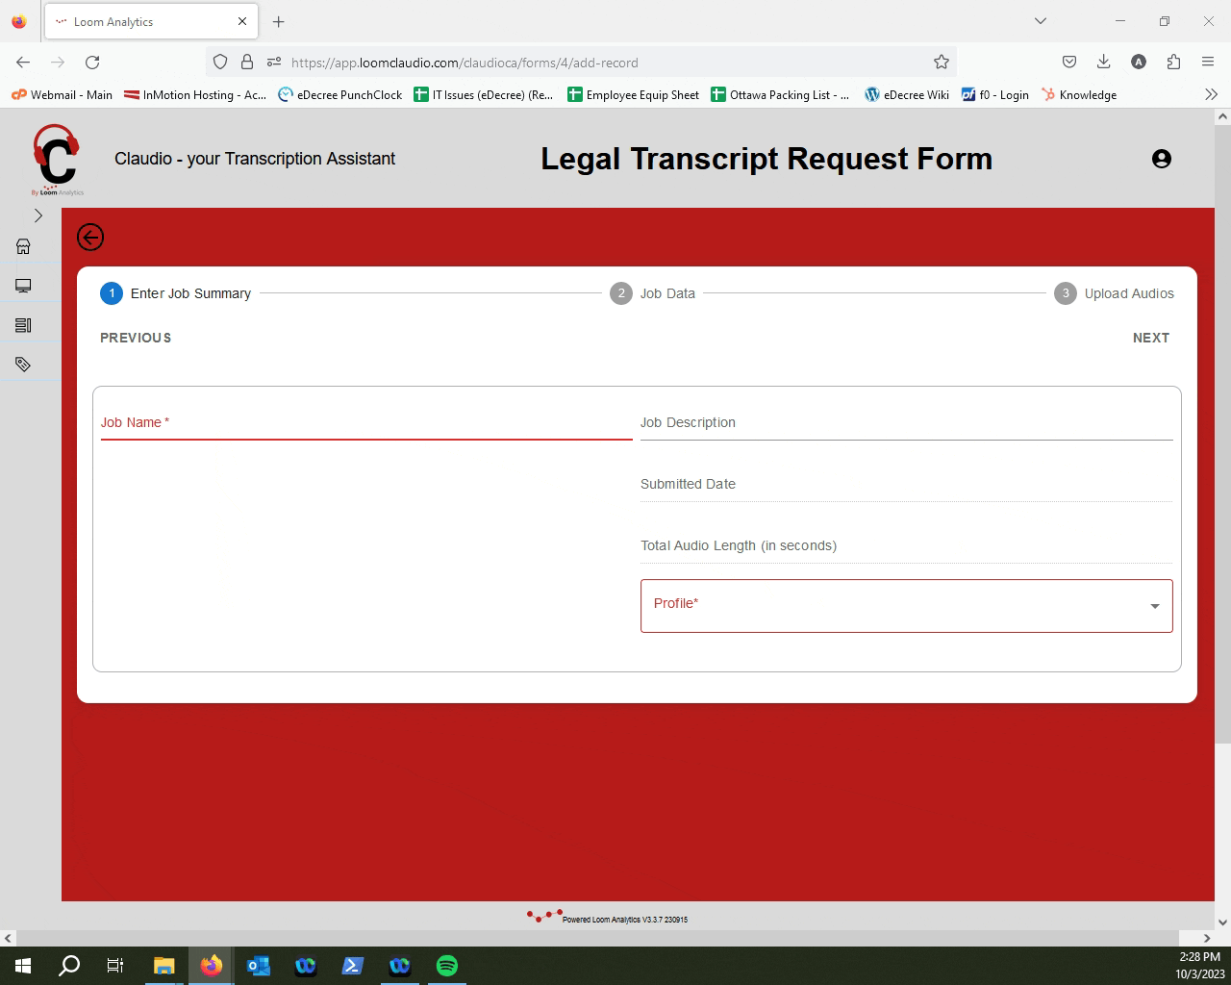Open more bookmarks with the double chevron
Screen dimensions: 1231x985
1211,94
